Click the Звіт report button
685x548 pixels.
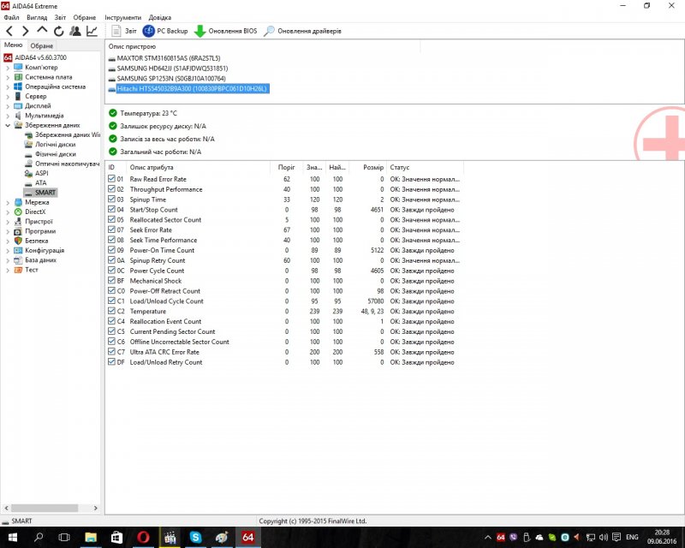coord(125,31)
